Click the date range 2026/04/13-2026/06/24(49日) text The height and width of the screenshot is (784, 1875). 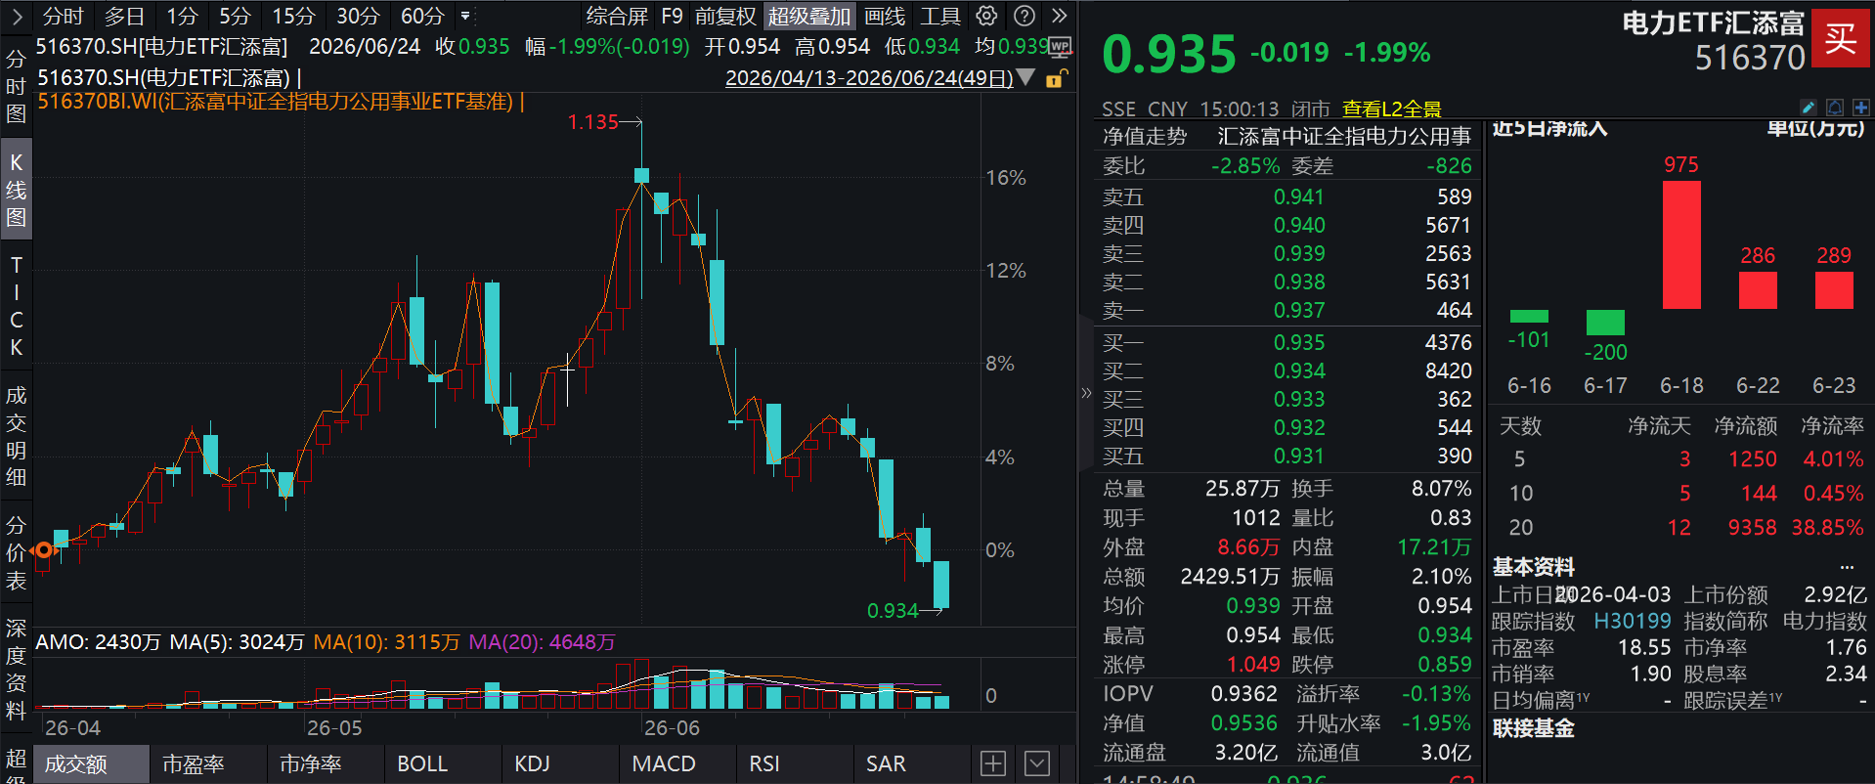[869, 78]
